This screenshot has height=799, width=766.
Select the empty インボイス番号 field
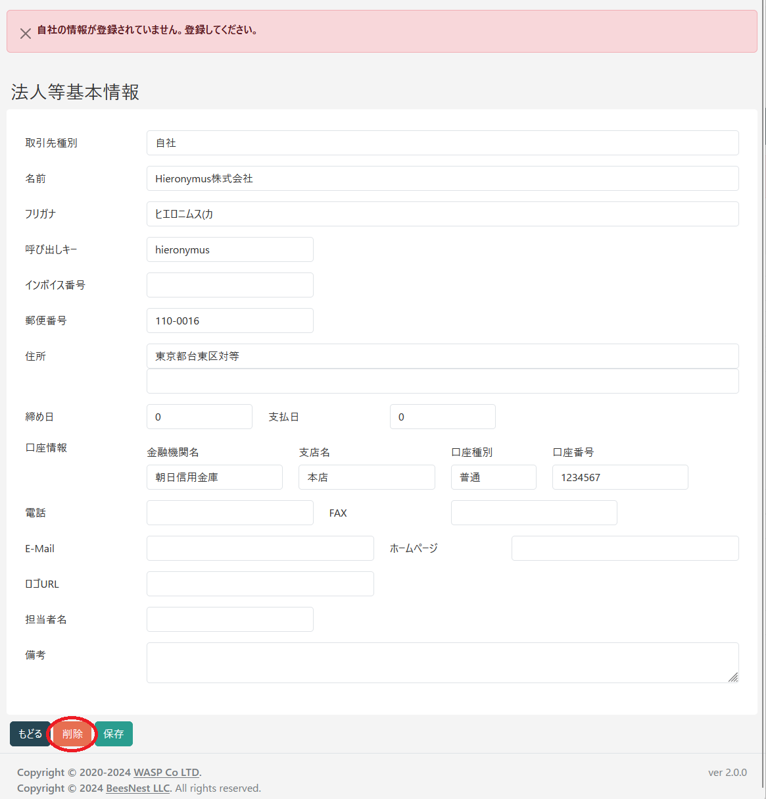coord(229,285)
